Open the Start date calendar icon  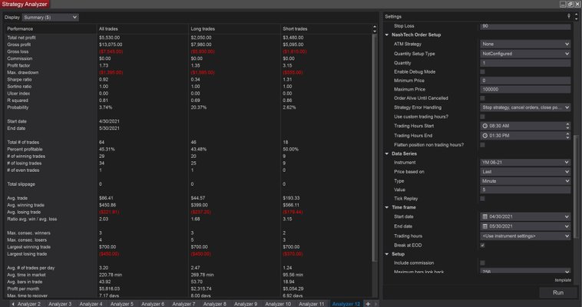pos(484,216)
